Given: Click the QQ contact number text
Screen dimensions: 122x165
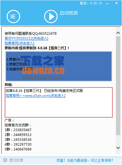Looking at the screenshot, I should point(31,34).
